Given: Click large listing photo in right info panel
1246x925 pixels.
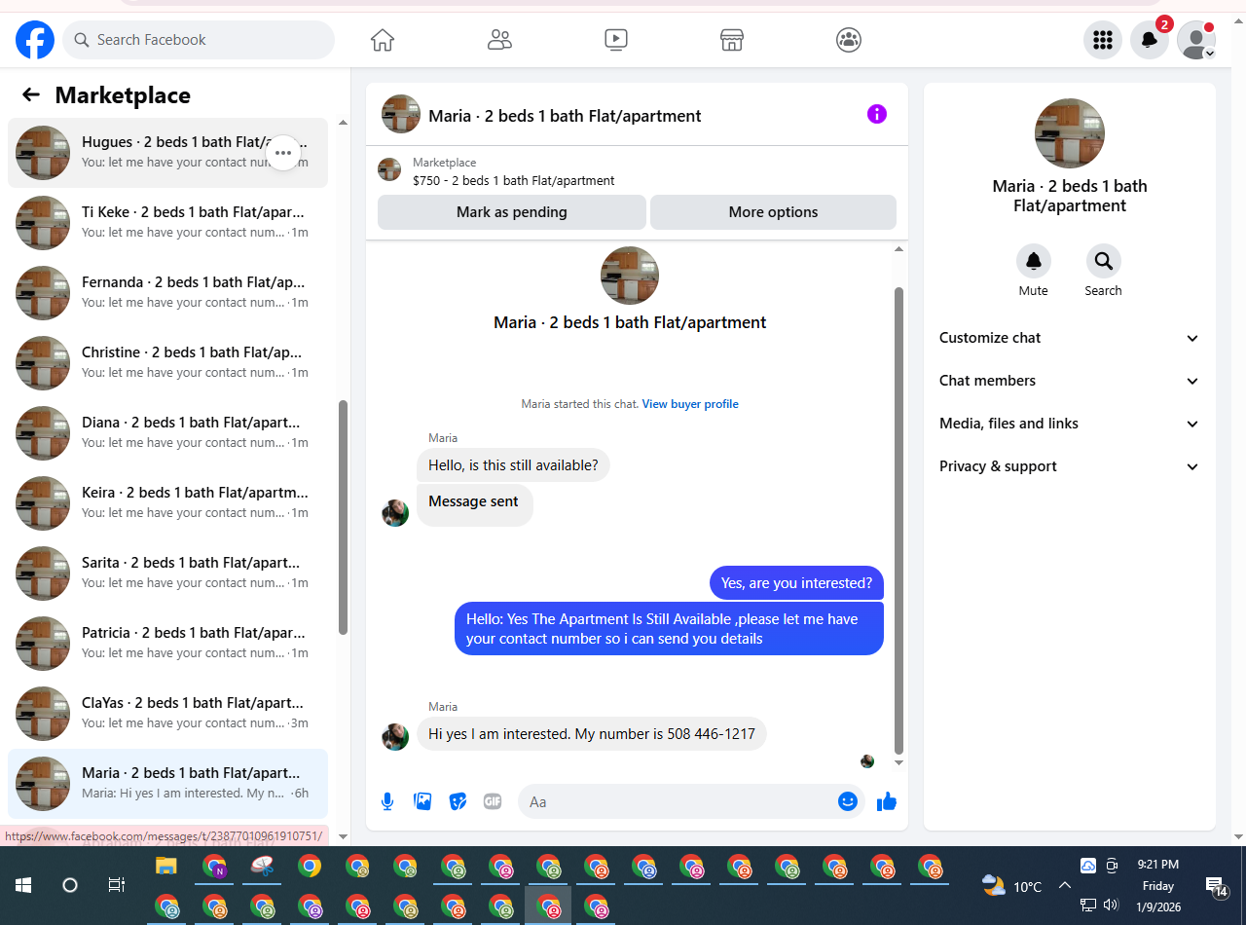Looking at the screenshot, I should (1070, 133).
